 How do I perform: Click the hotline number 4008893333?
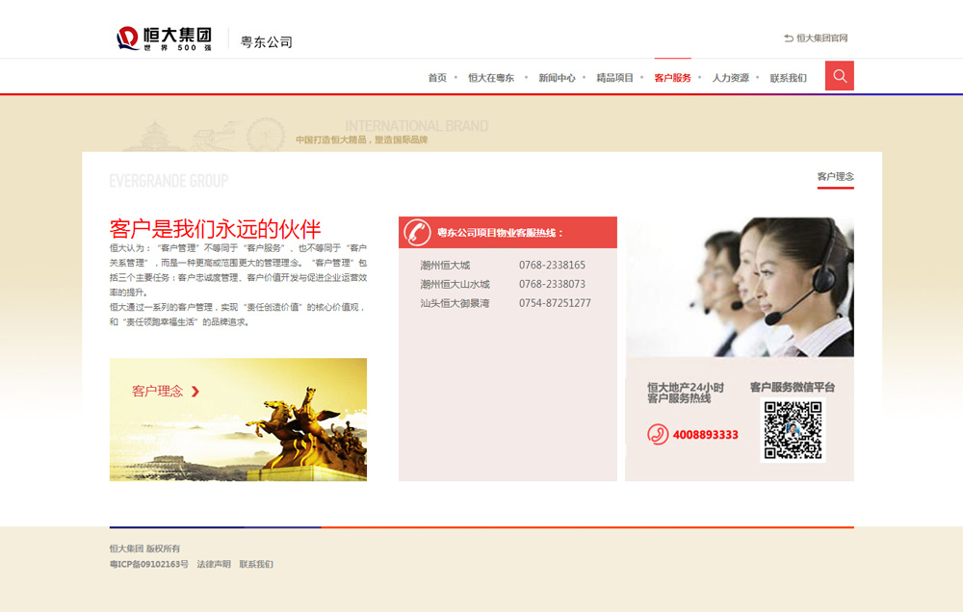[705, 435]
